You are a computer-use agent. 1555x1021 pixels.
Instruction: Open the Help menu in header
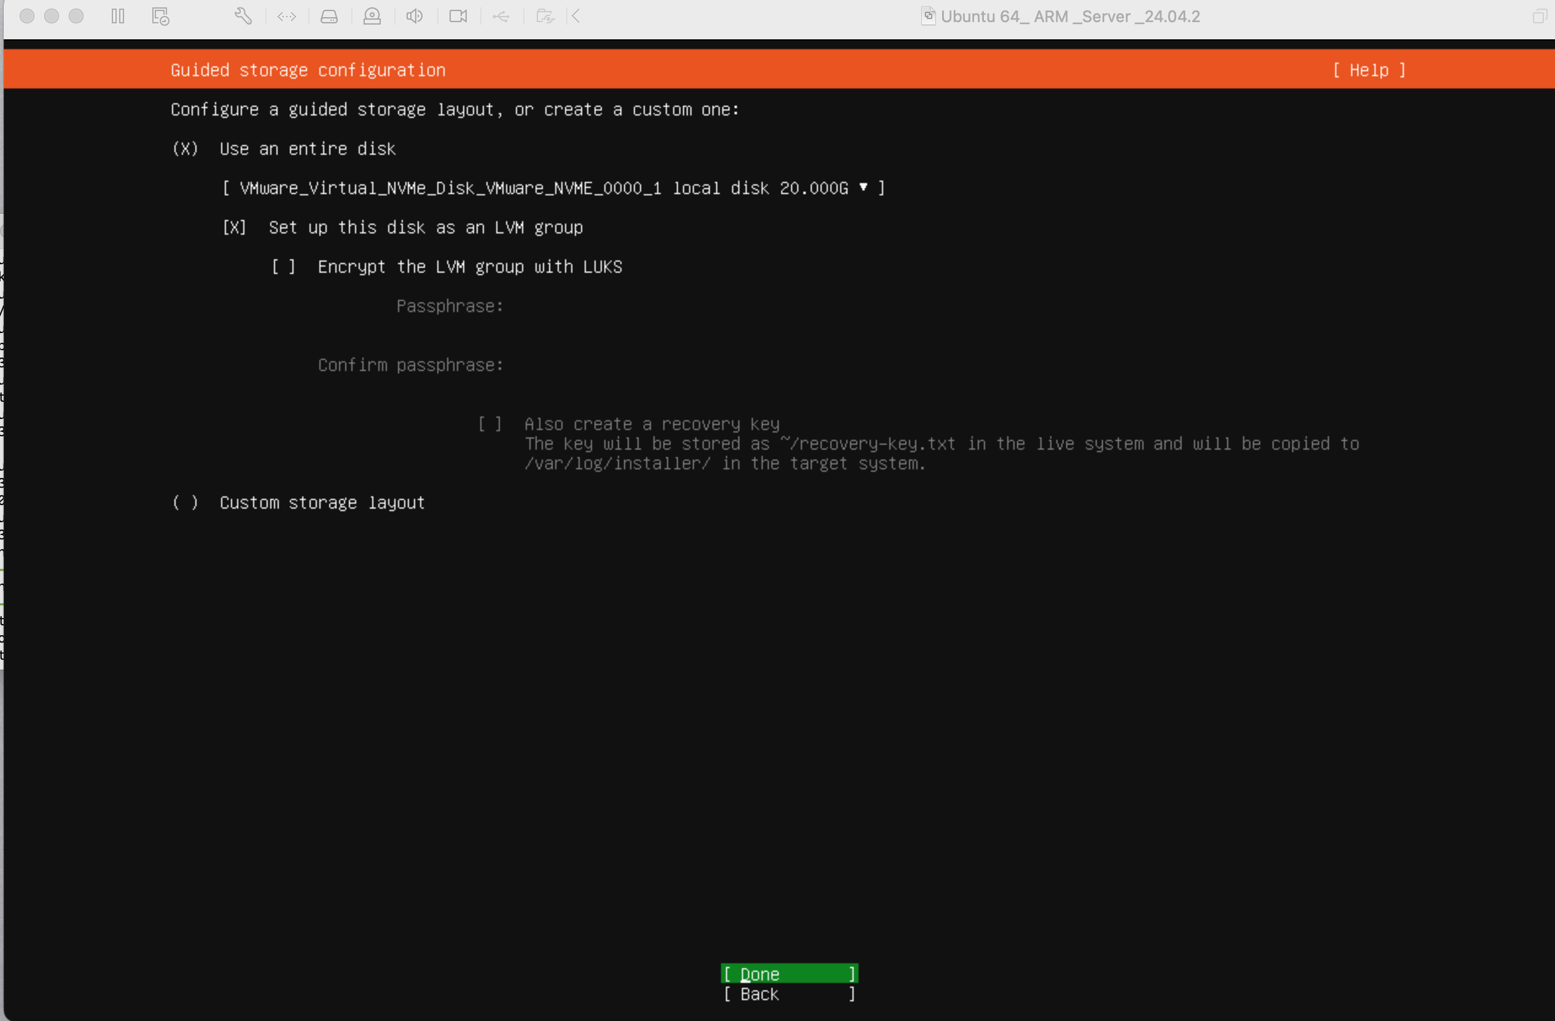1369,70
